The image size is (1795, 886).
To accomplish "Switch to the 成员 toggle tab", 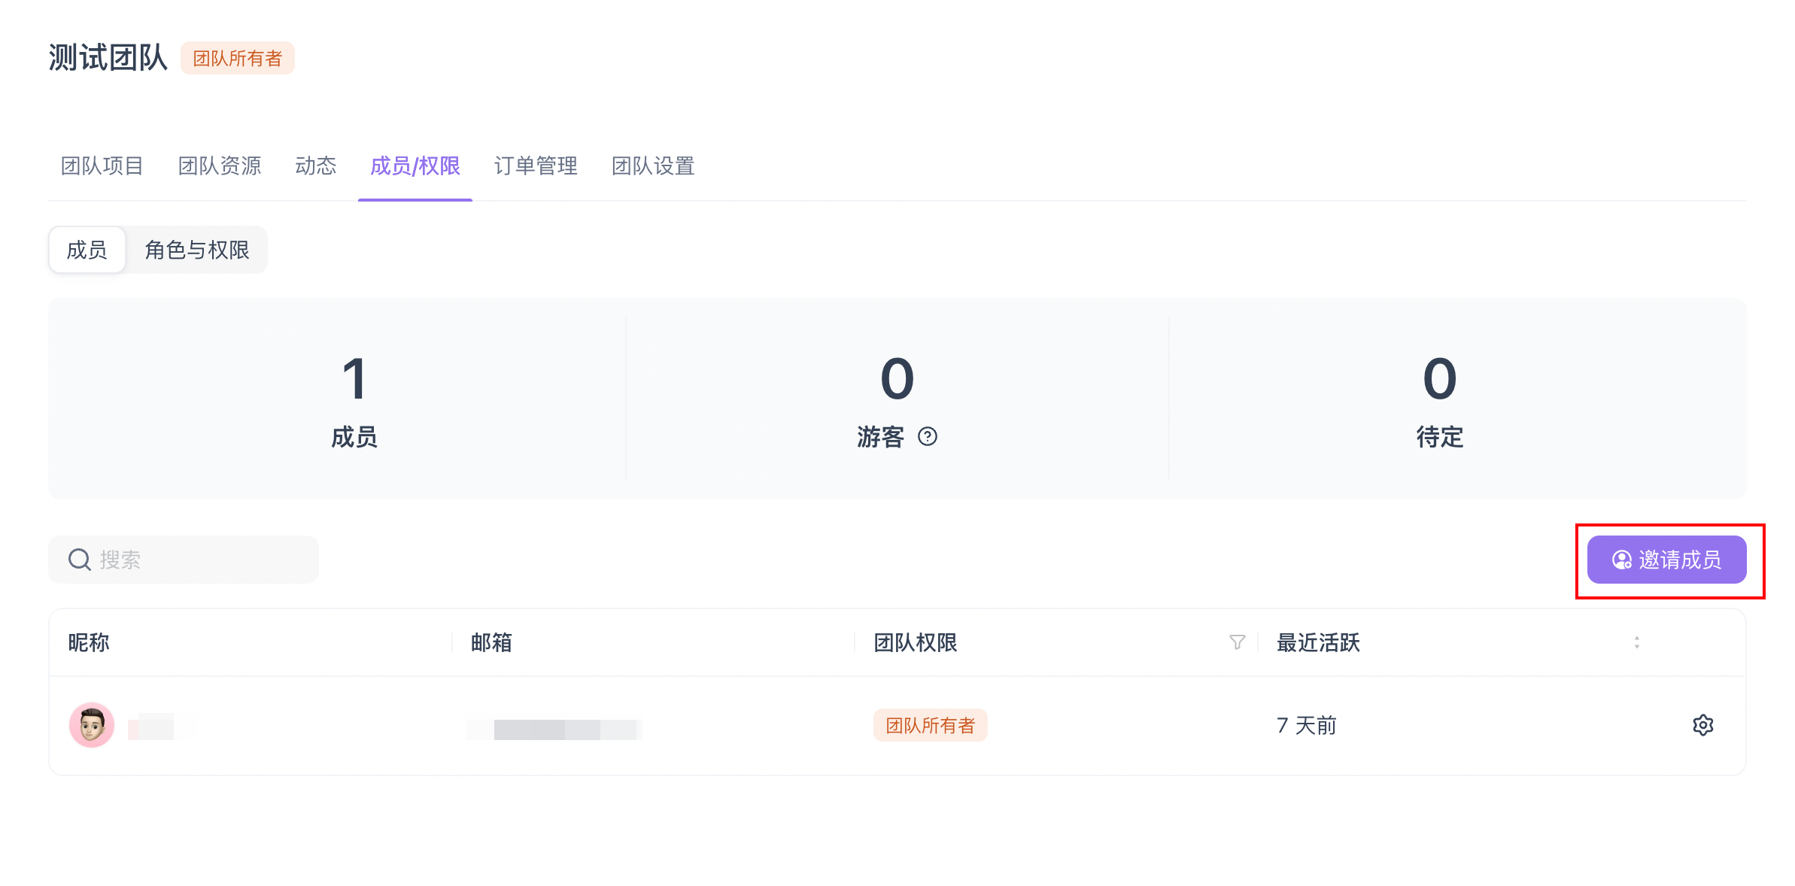I will click(x=87, y=249).
